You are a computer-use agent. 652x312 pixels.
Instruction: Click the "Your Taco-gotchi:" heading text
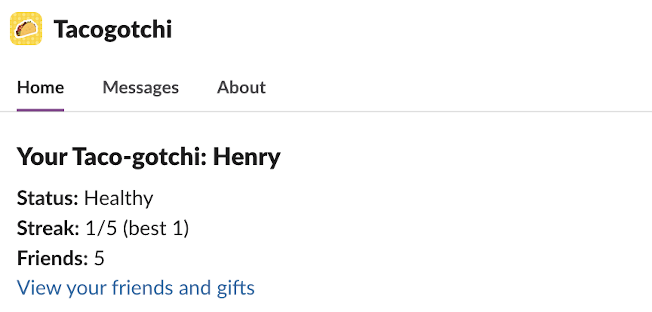pos(111,157)
